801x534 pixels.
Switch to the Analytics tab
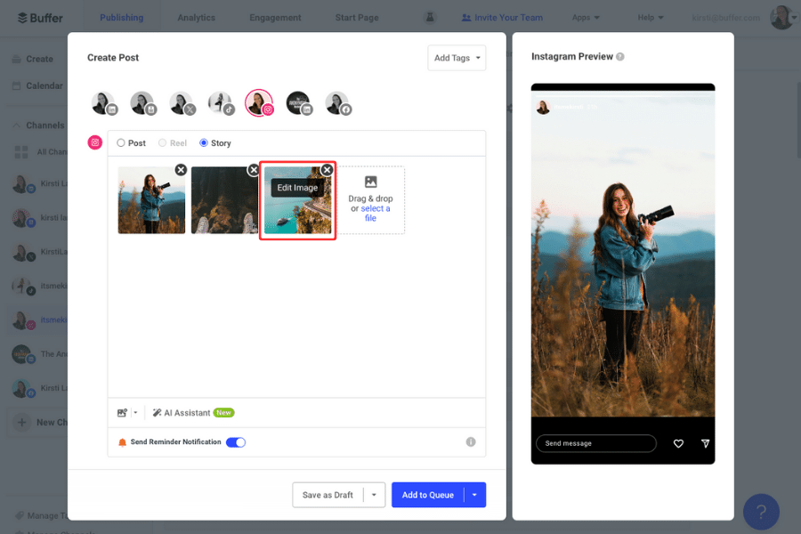click(x=196, y=16)
